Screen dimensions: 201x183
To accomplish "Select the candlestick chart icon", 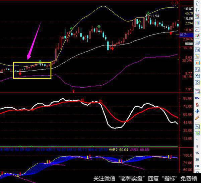I will pos(197,36).
